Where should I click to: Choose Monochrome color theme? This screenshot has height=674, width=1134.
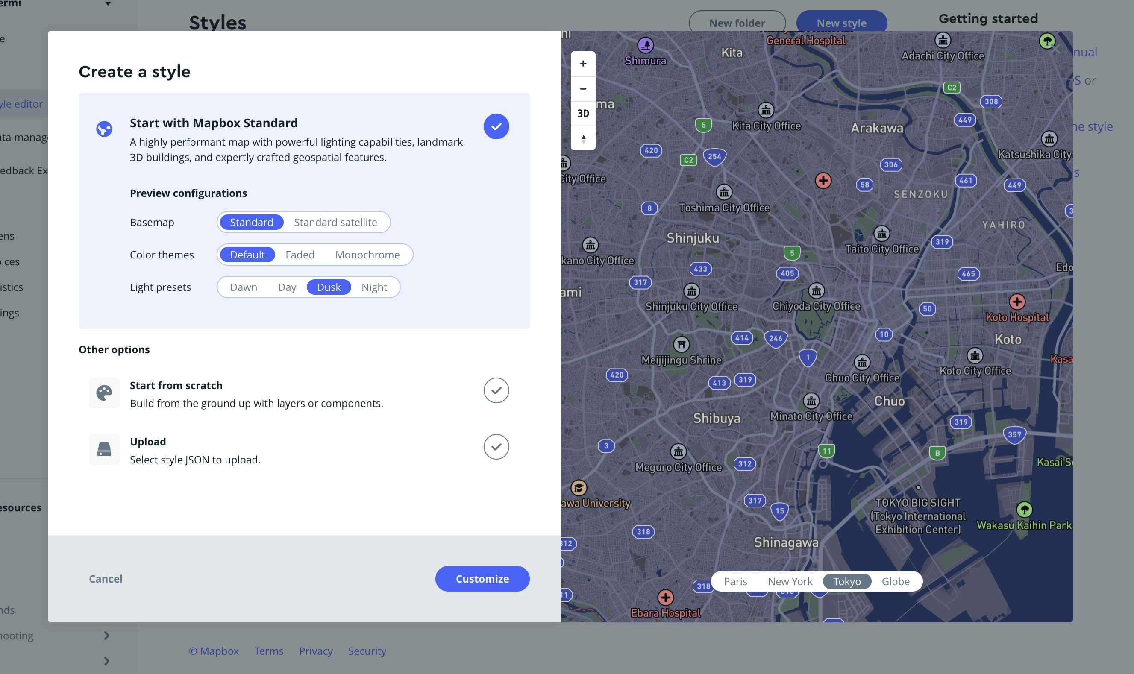(367, 255)
